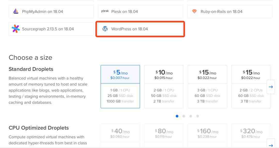Select WordPress on 18.04 image
Viewport: 279px width, 148px height.
point(140,29)
